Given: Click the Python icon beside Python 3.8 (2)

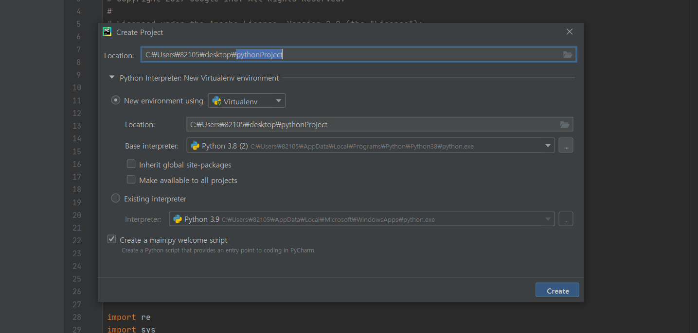Looking at the screenshot, I should (x=195, y=146).
